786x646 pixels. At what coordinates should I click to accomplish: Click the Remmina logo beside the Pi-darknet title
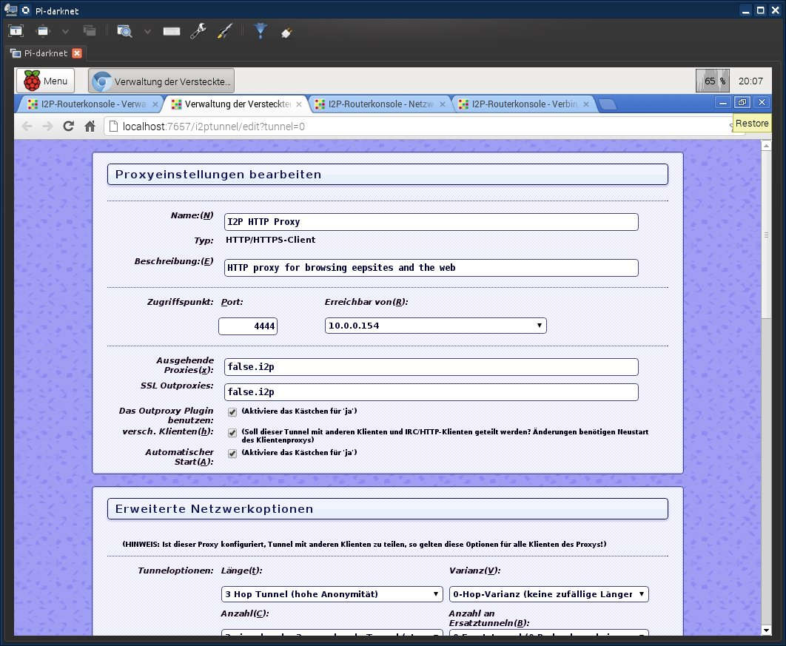coord(26,10)
